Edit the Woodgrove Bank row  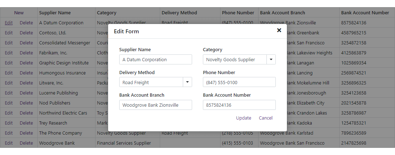9,143
